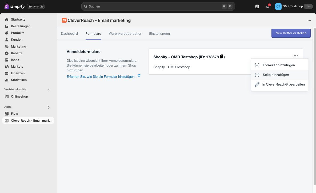The width and height of the screenshot is (316, 193).
Task: Click the pencil edit icon
Action: pyautogui.click(x=257, y=84)
